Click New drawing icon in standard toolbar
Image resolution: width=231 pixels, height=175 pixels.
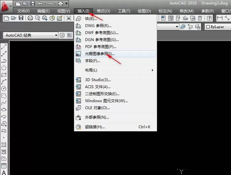tap(6, 18)
